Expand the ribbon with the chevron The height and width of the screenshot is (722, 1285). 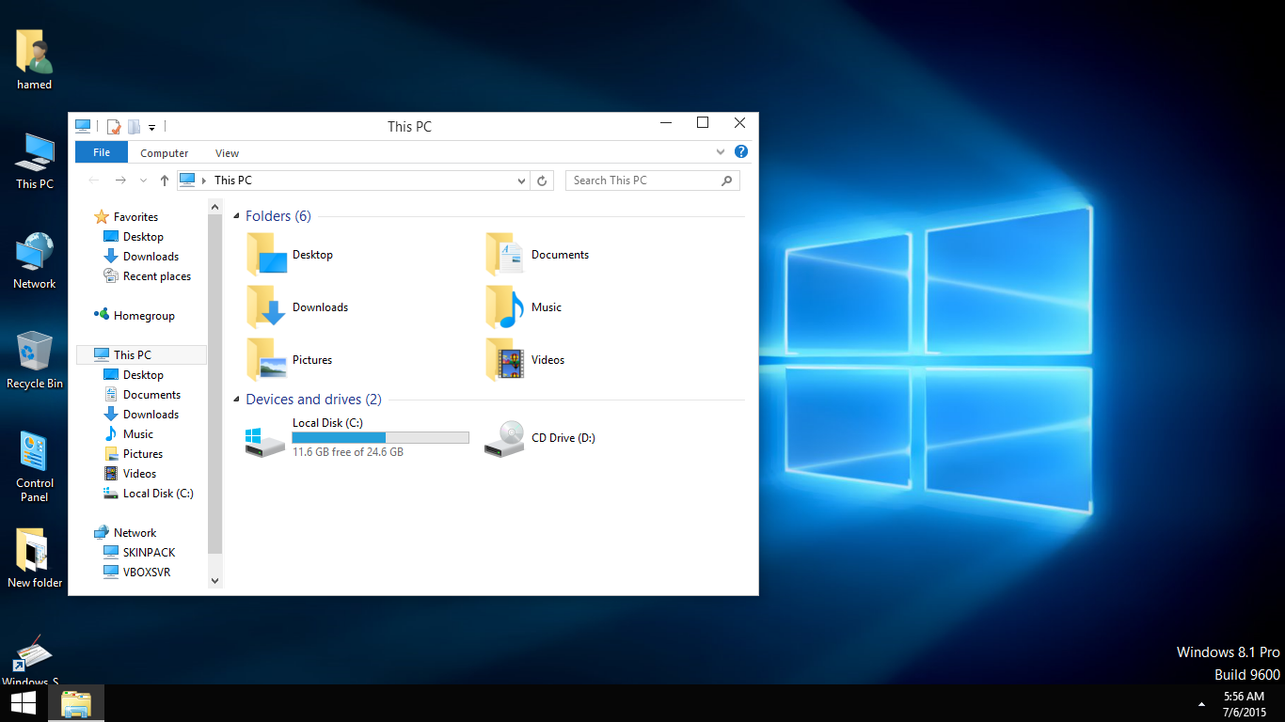pyautogui.click(x=721, y=152)
